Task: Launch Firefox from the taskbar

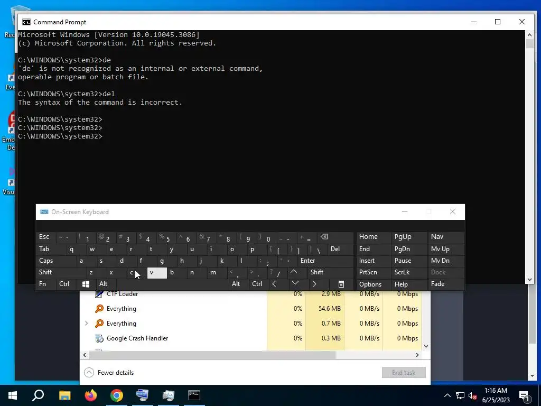Action: coord(91,395)
